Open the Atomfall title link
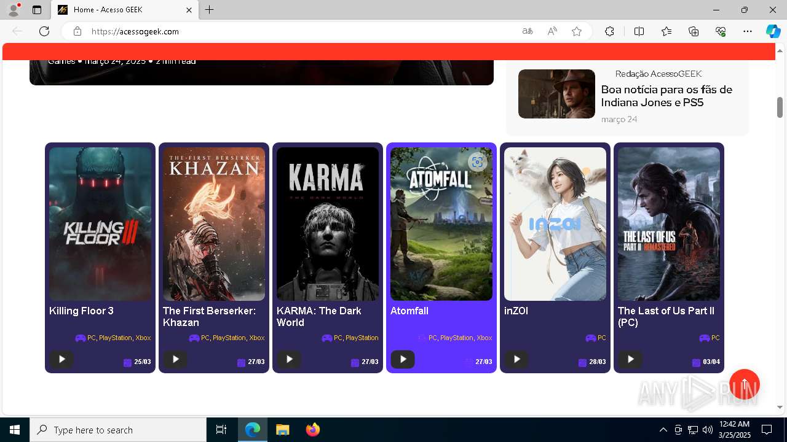Screen dimensions: 787x442 tap(409, 311)
